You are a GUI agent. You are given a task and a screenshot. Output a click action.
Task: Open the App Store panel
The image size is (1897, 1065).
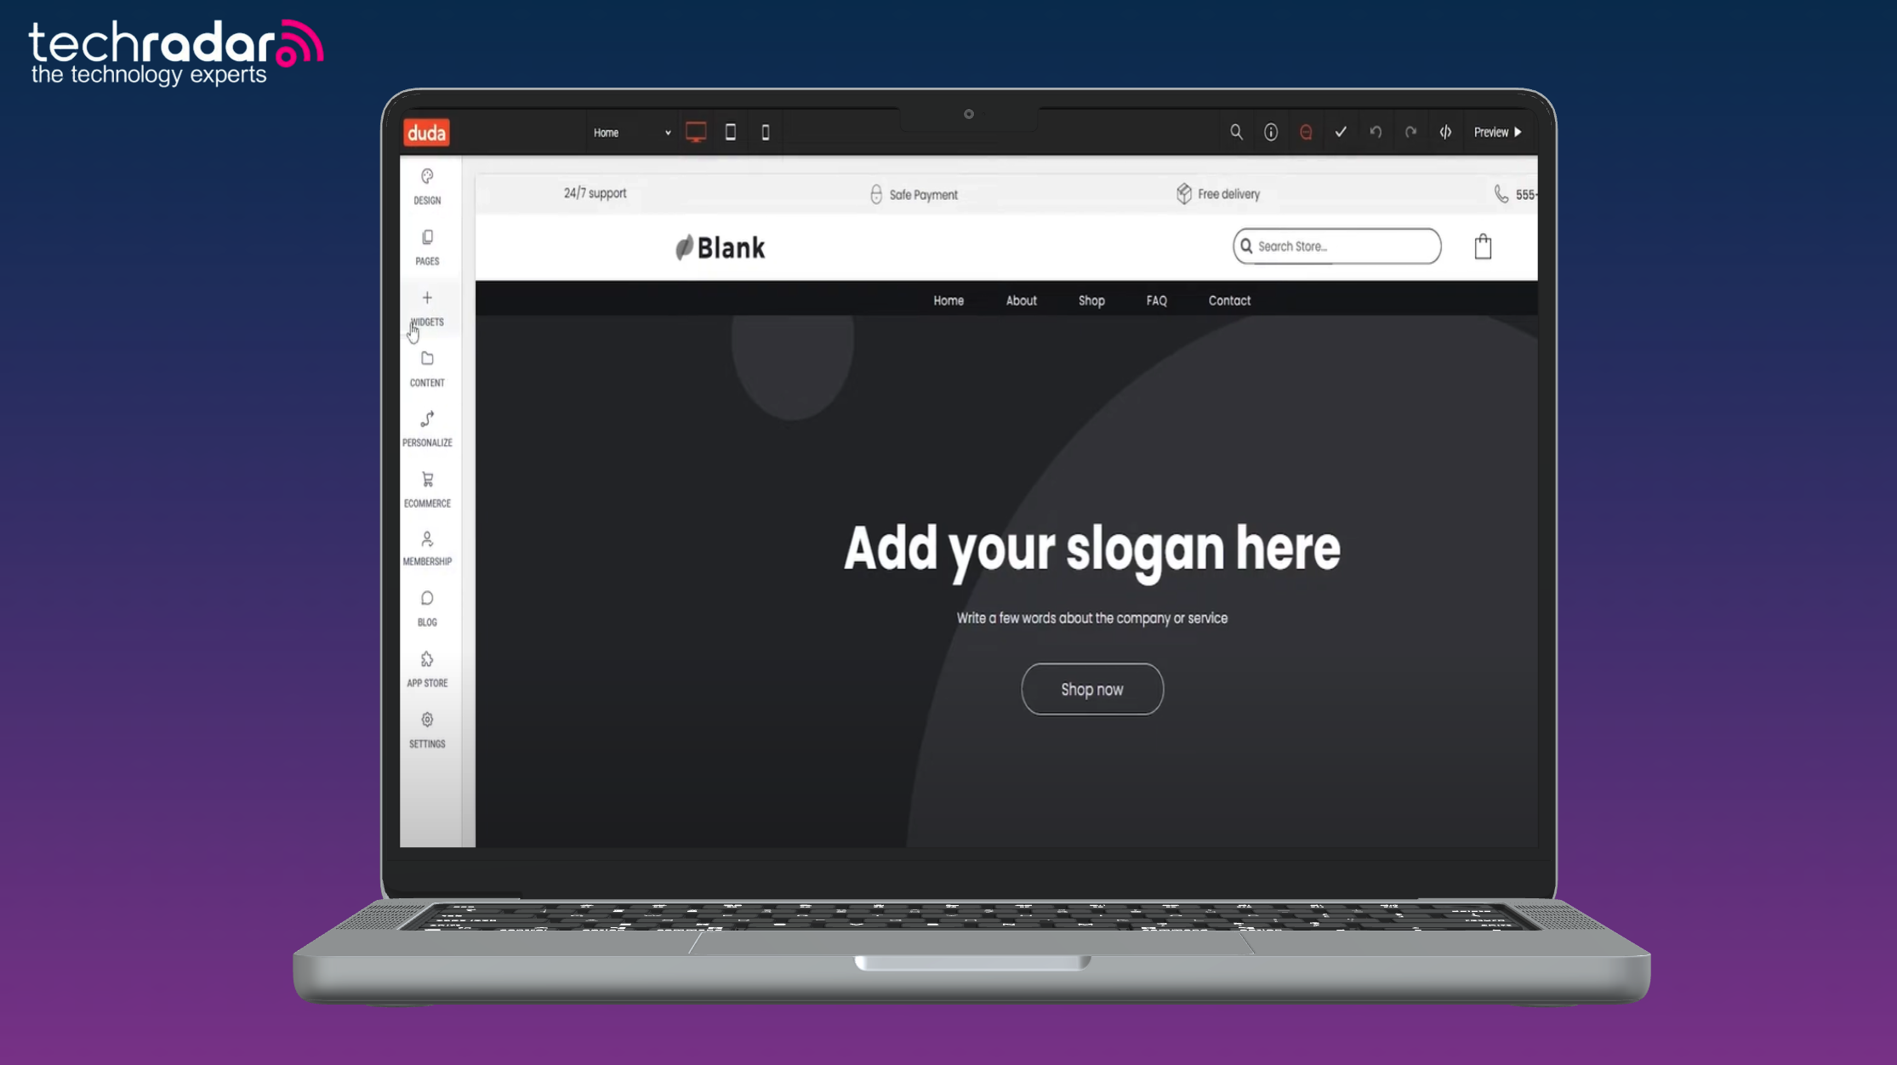point(426,669)
